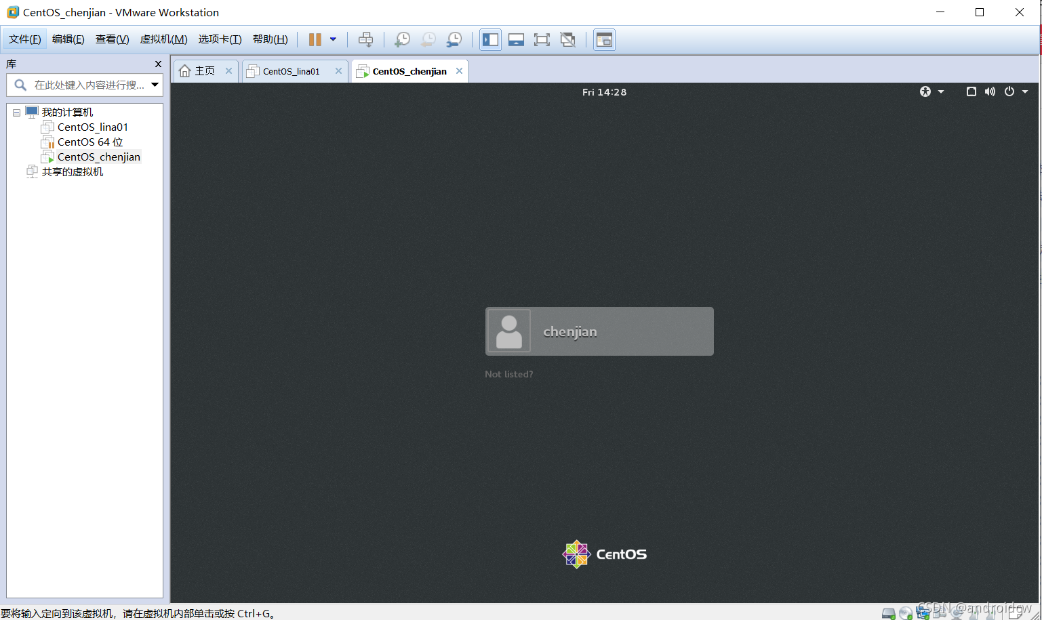1042x620 pixels.
Task: Collapse the 我的计算机 tree node
Action: (16, 112)
